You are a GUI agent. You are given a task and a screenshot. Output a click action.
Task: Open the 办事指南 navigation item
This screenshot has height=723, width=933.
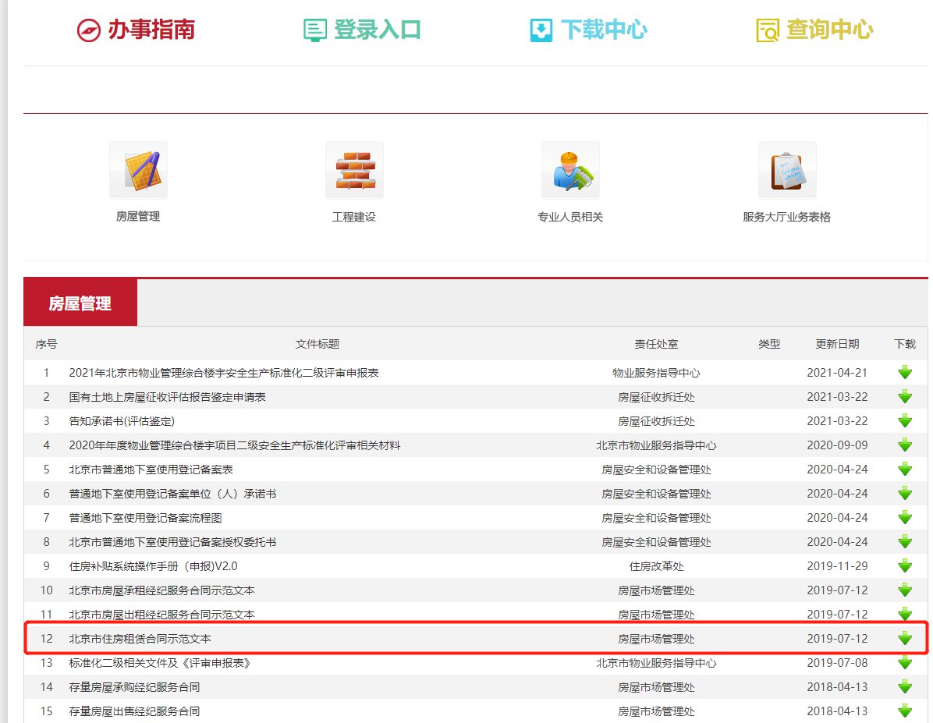tap(136, 30)
